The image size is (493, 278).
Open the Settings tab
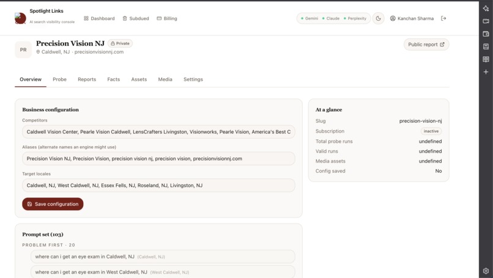(x=193, y=79)
